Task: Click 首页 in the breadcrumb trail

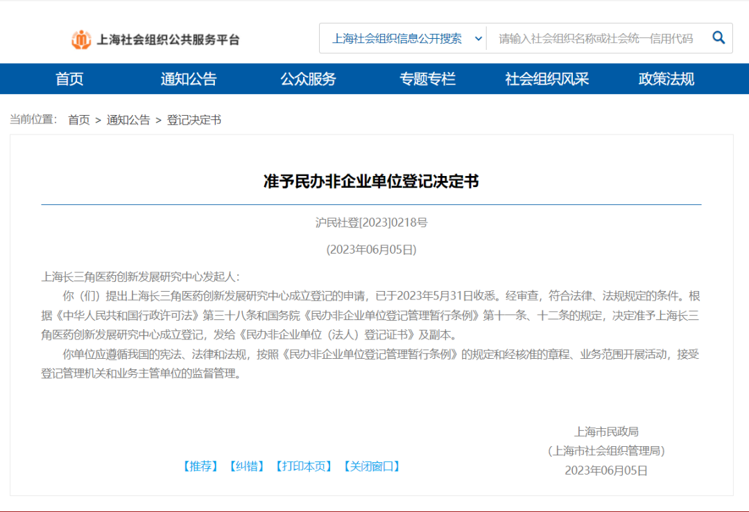Action: [x=79, y=120]
